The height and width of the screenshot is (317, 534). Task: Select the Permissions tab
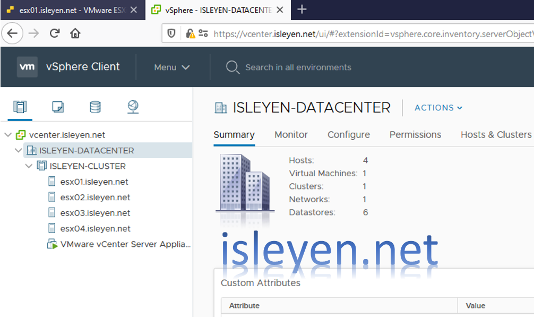click(x=415, y=134)
